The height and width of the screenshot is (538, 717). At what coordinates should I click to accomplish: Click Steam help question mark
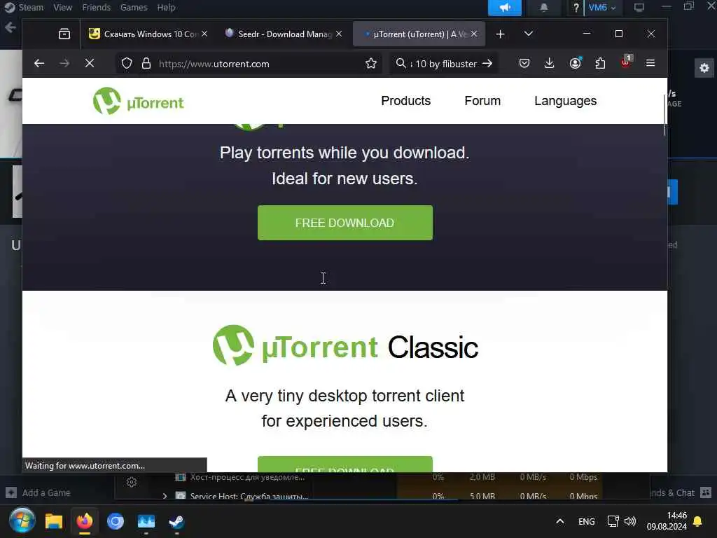[x=576, y=8]
